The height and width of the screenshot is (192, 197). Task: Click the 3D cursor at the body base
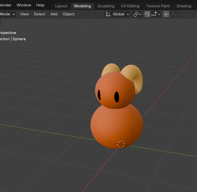pos(121,144)
